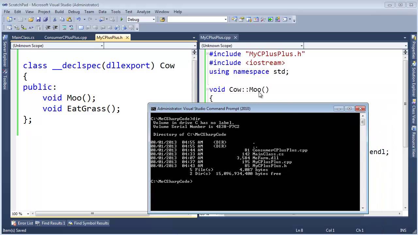Expand the right editor Unknown Scope dropdown
418x235 pixels.
tap(301, 46)
